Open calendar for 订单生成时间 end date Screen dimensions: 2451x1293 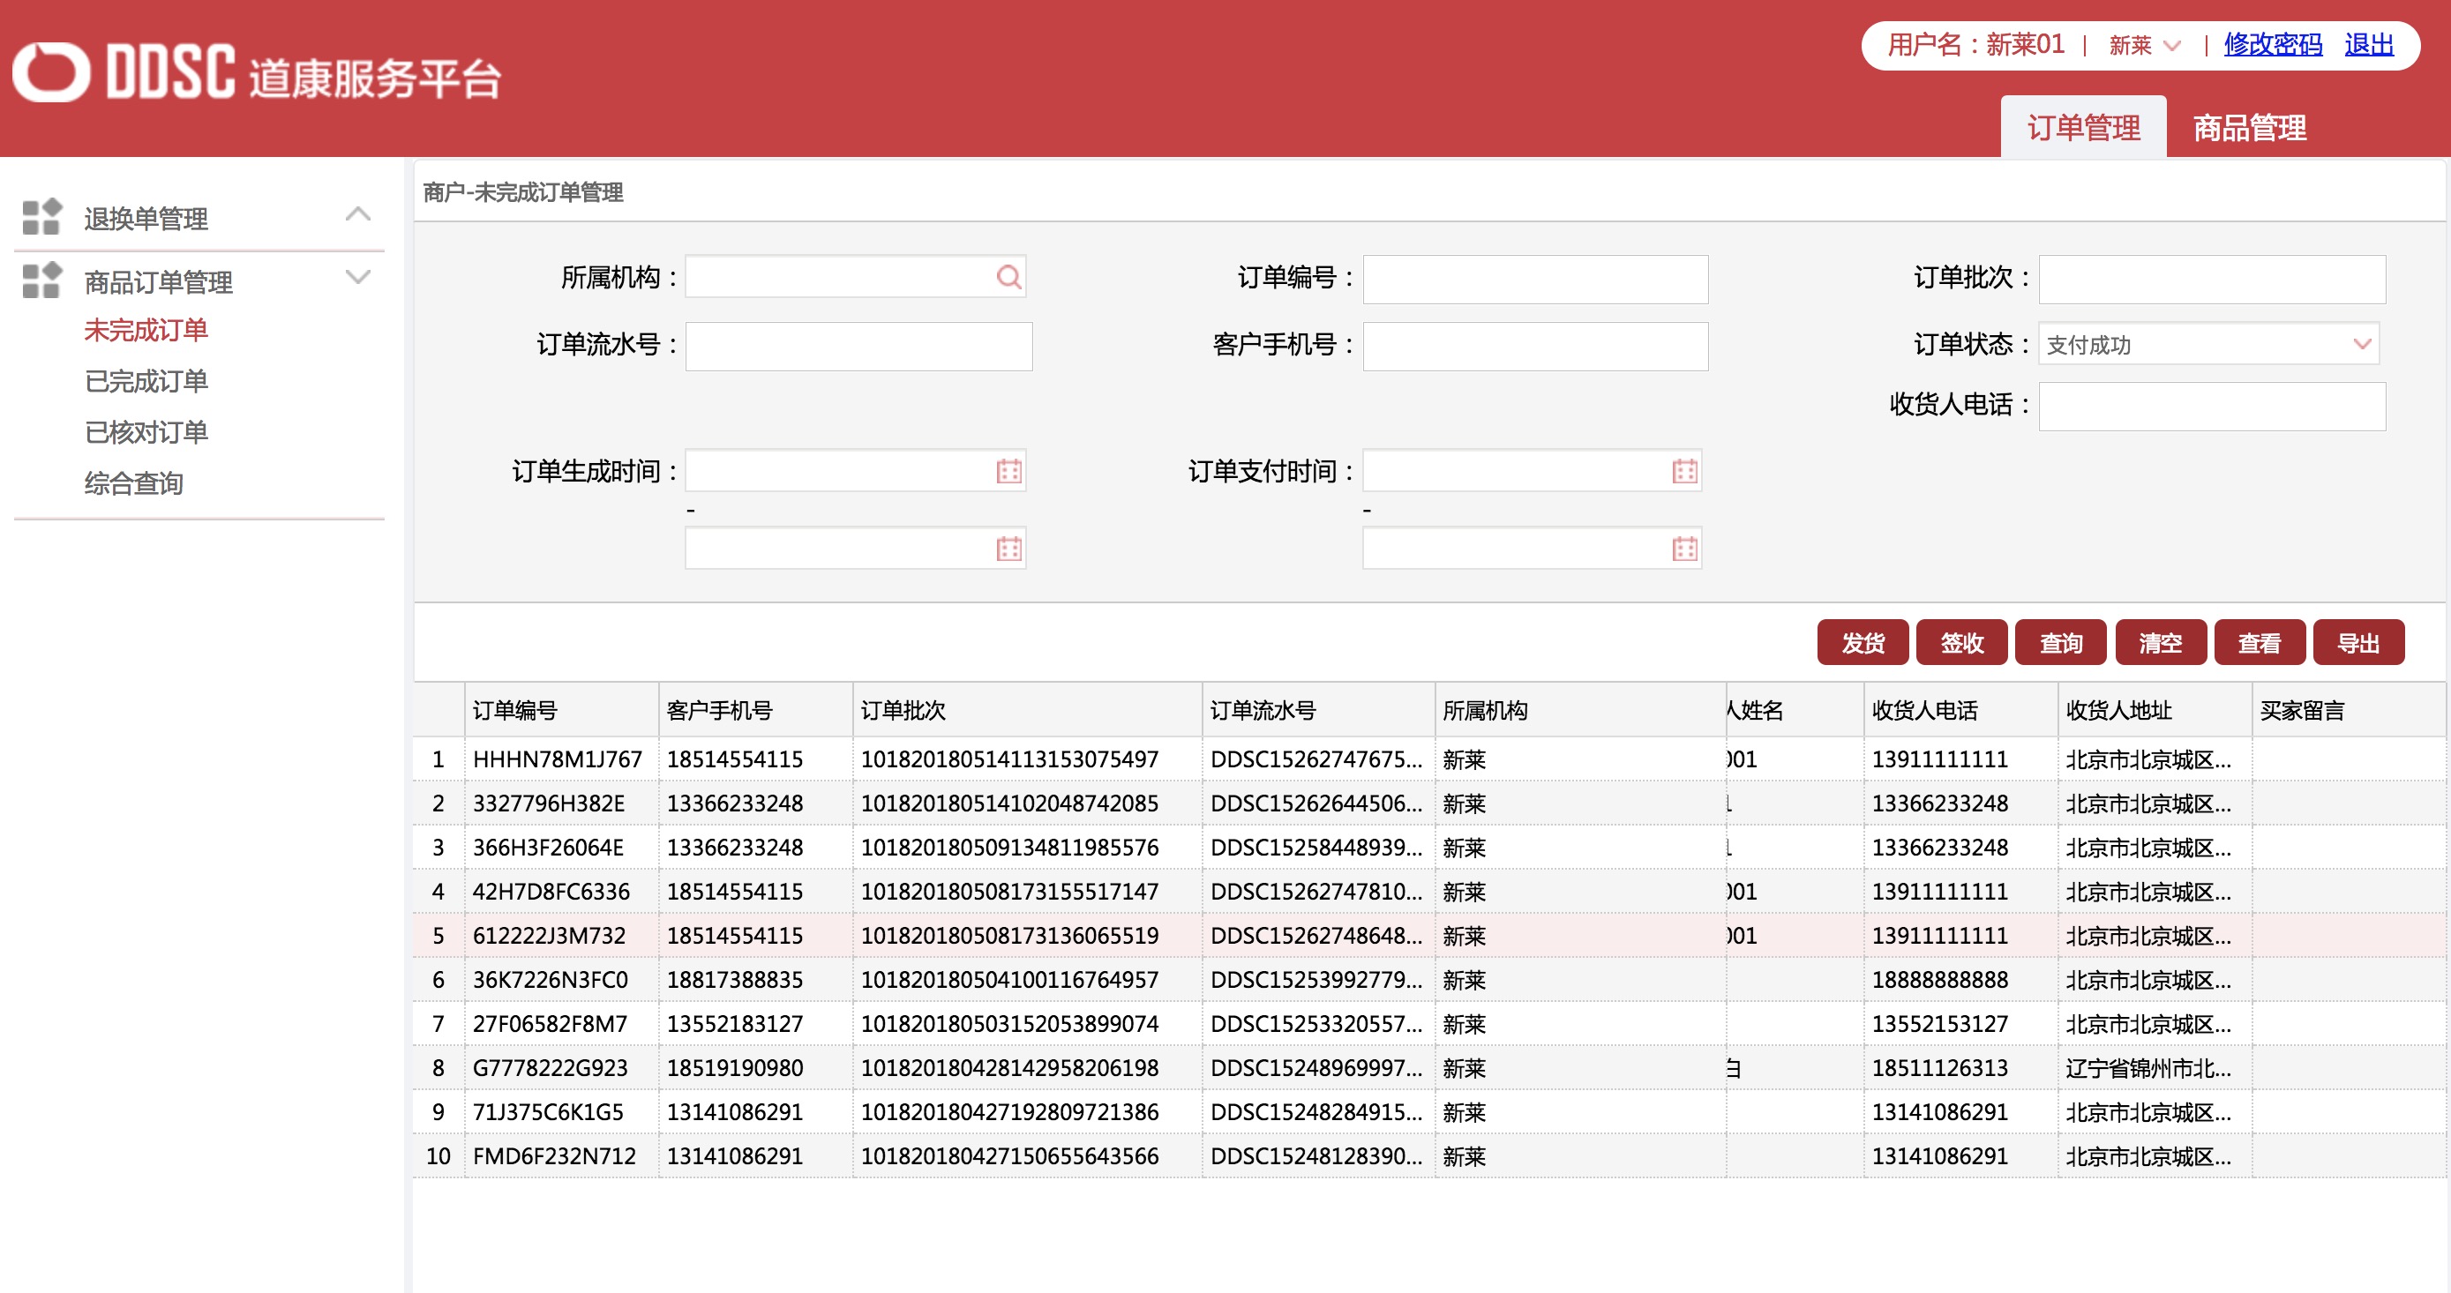tap(1008, 548)
